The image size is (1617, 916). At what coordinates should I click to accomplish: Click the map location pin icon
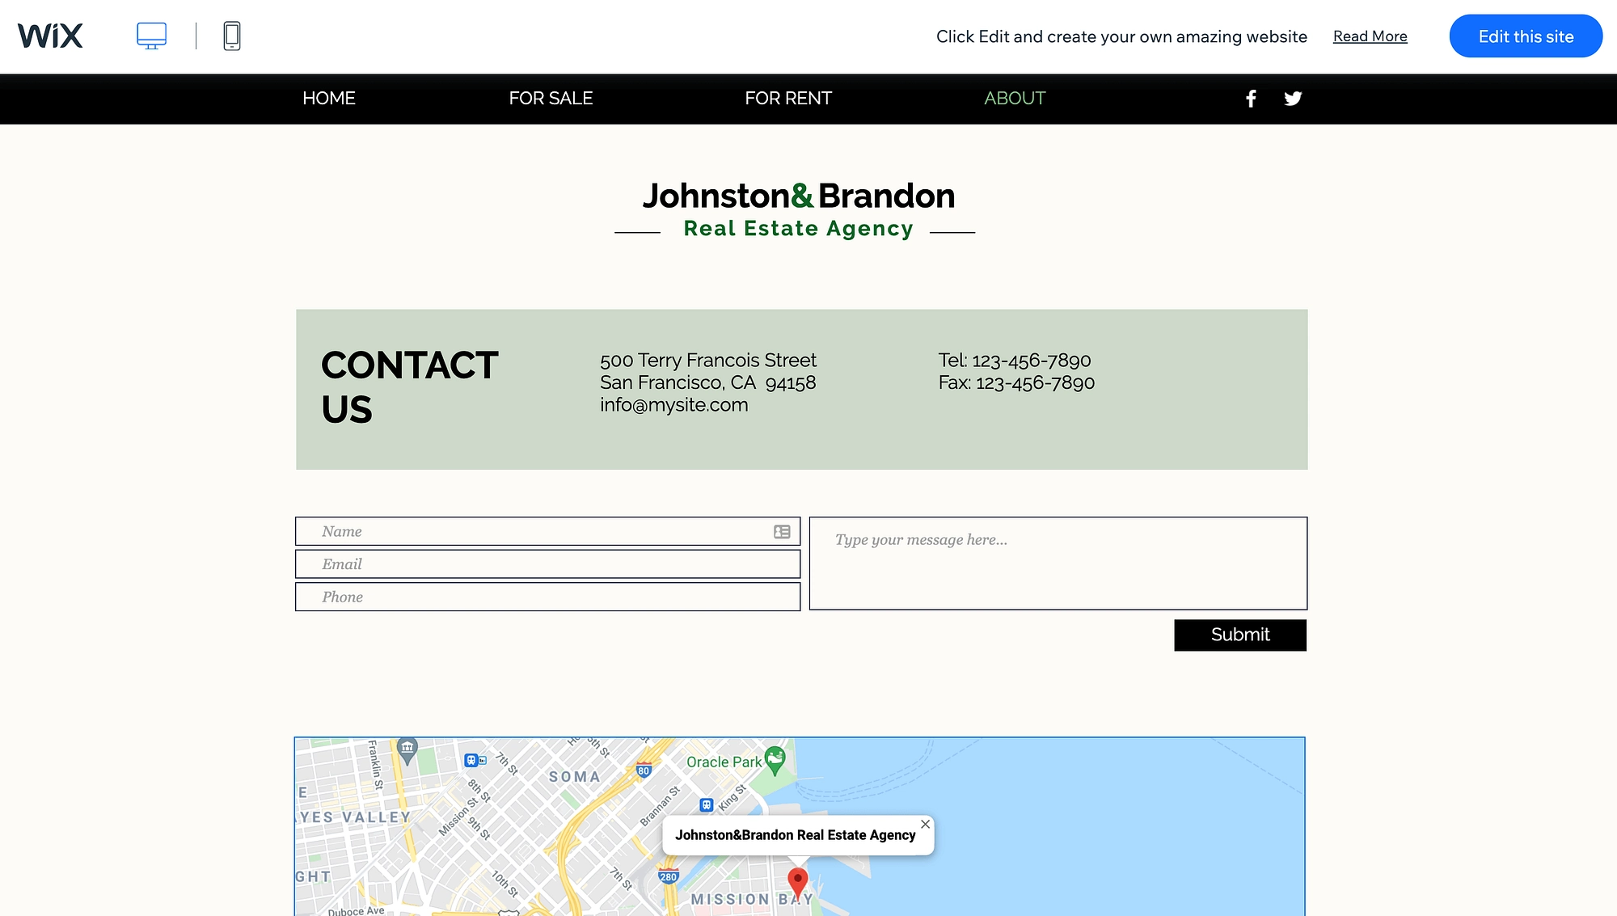pos(797,880)
